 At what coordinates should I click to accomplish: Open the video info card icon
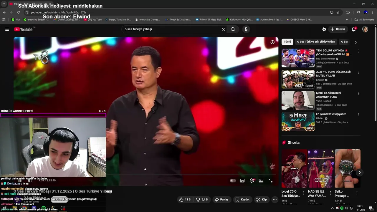point(272,42)
